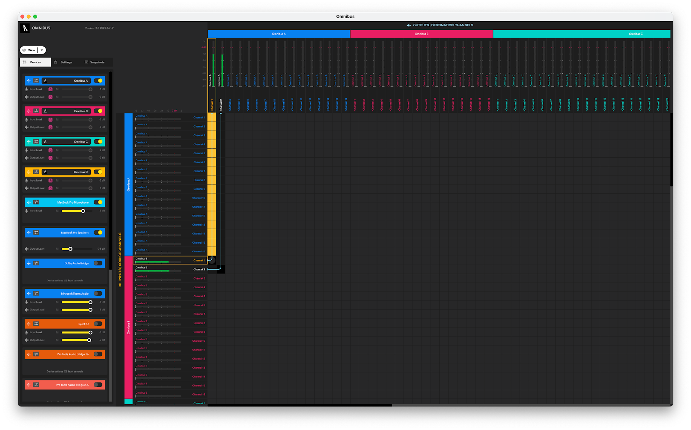Open the Snapshots tab
The image size is (691, 430).
point(95,62)
